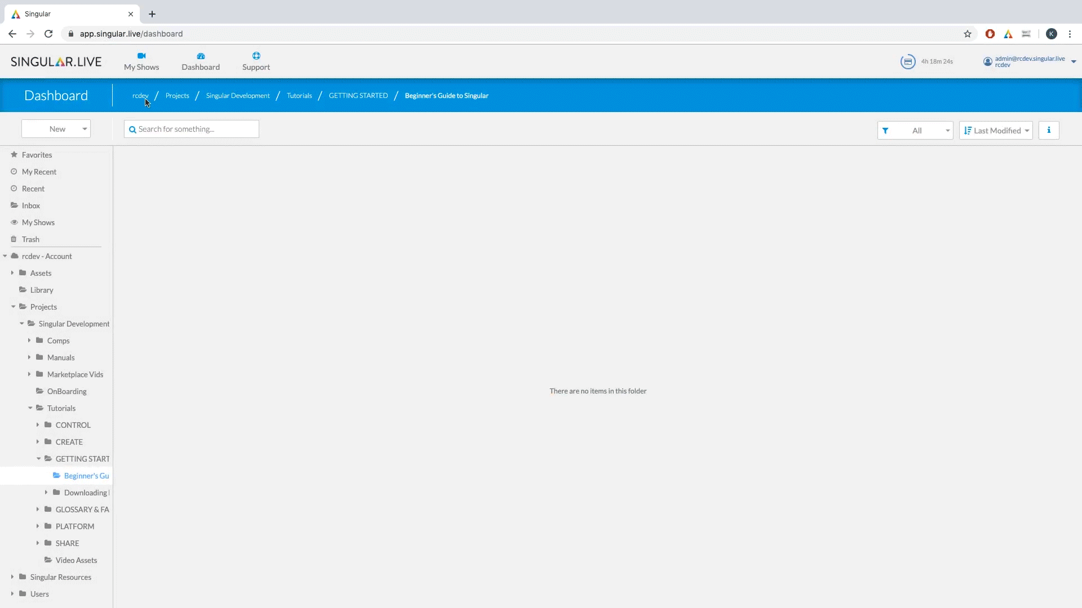Open Trash in sidebar
1082x608 pixels.
tap(30, 239)
